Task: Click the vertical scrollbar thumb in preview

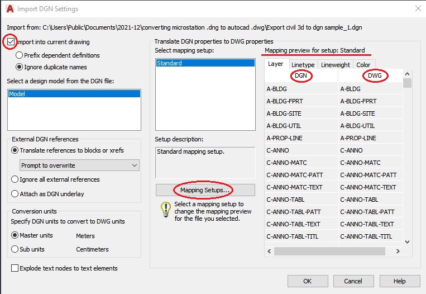Action: click(x=407, y=83)
